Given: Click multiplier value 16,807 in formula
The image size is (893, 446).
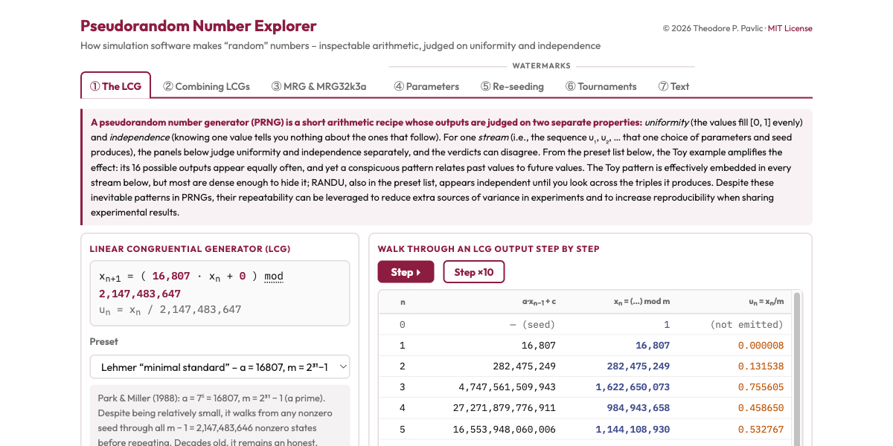Looking at the screenshot, I should click(x=171, y=276).
